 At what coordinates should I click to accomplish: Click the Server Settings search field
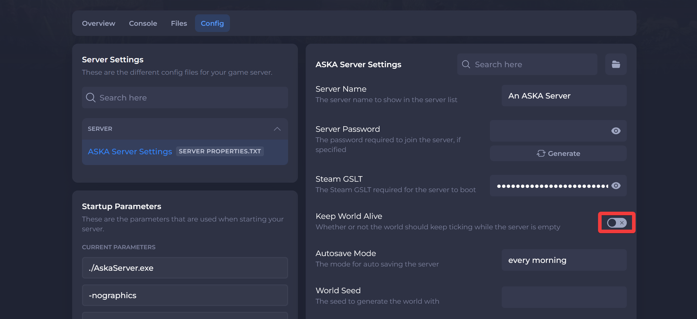coord(185,98)
